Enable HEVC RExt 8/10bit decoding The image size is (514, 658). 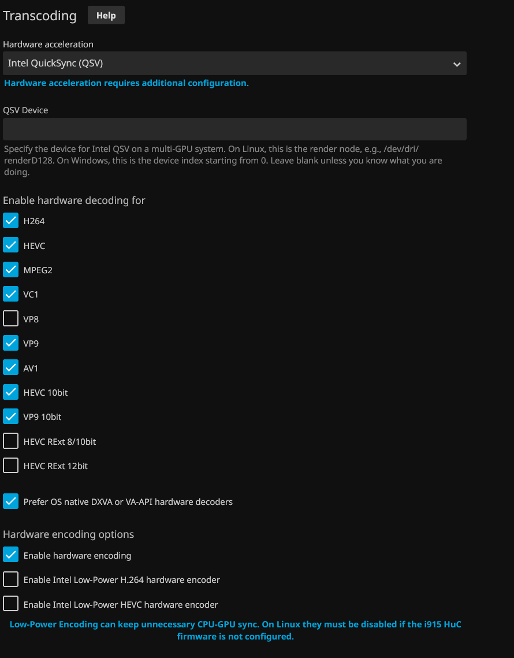click(x=11, y=441)
